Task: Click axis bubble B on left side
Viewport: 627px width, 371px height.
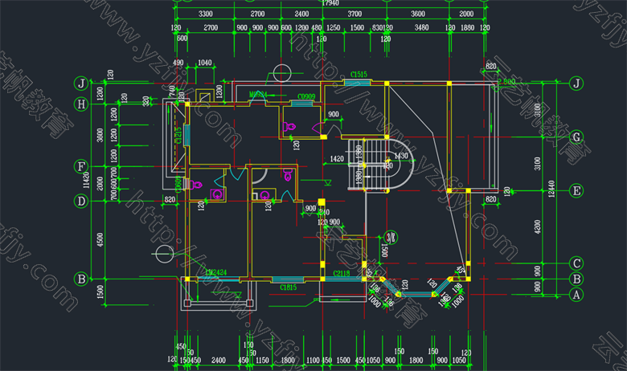Action: (x=81, y=279)
